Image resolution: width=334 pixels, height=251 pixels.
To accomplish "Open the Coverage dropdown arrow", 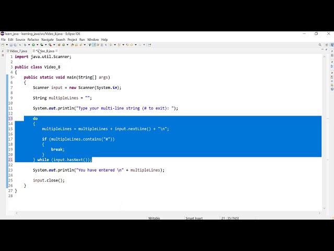I will pyautogui.click(x=45, y=45).
